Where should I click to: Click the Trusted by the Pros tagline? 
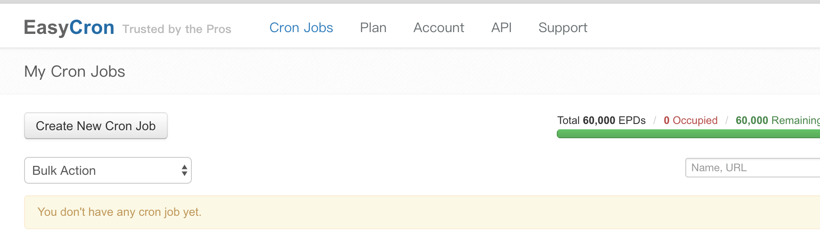(177, 29)
